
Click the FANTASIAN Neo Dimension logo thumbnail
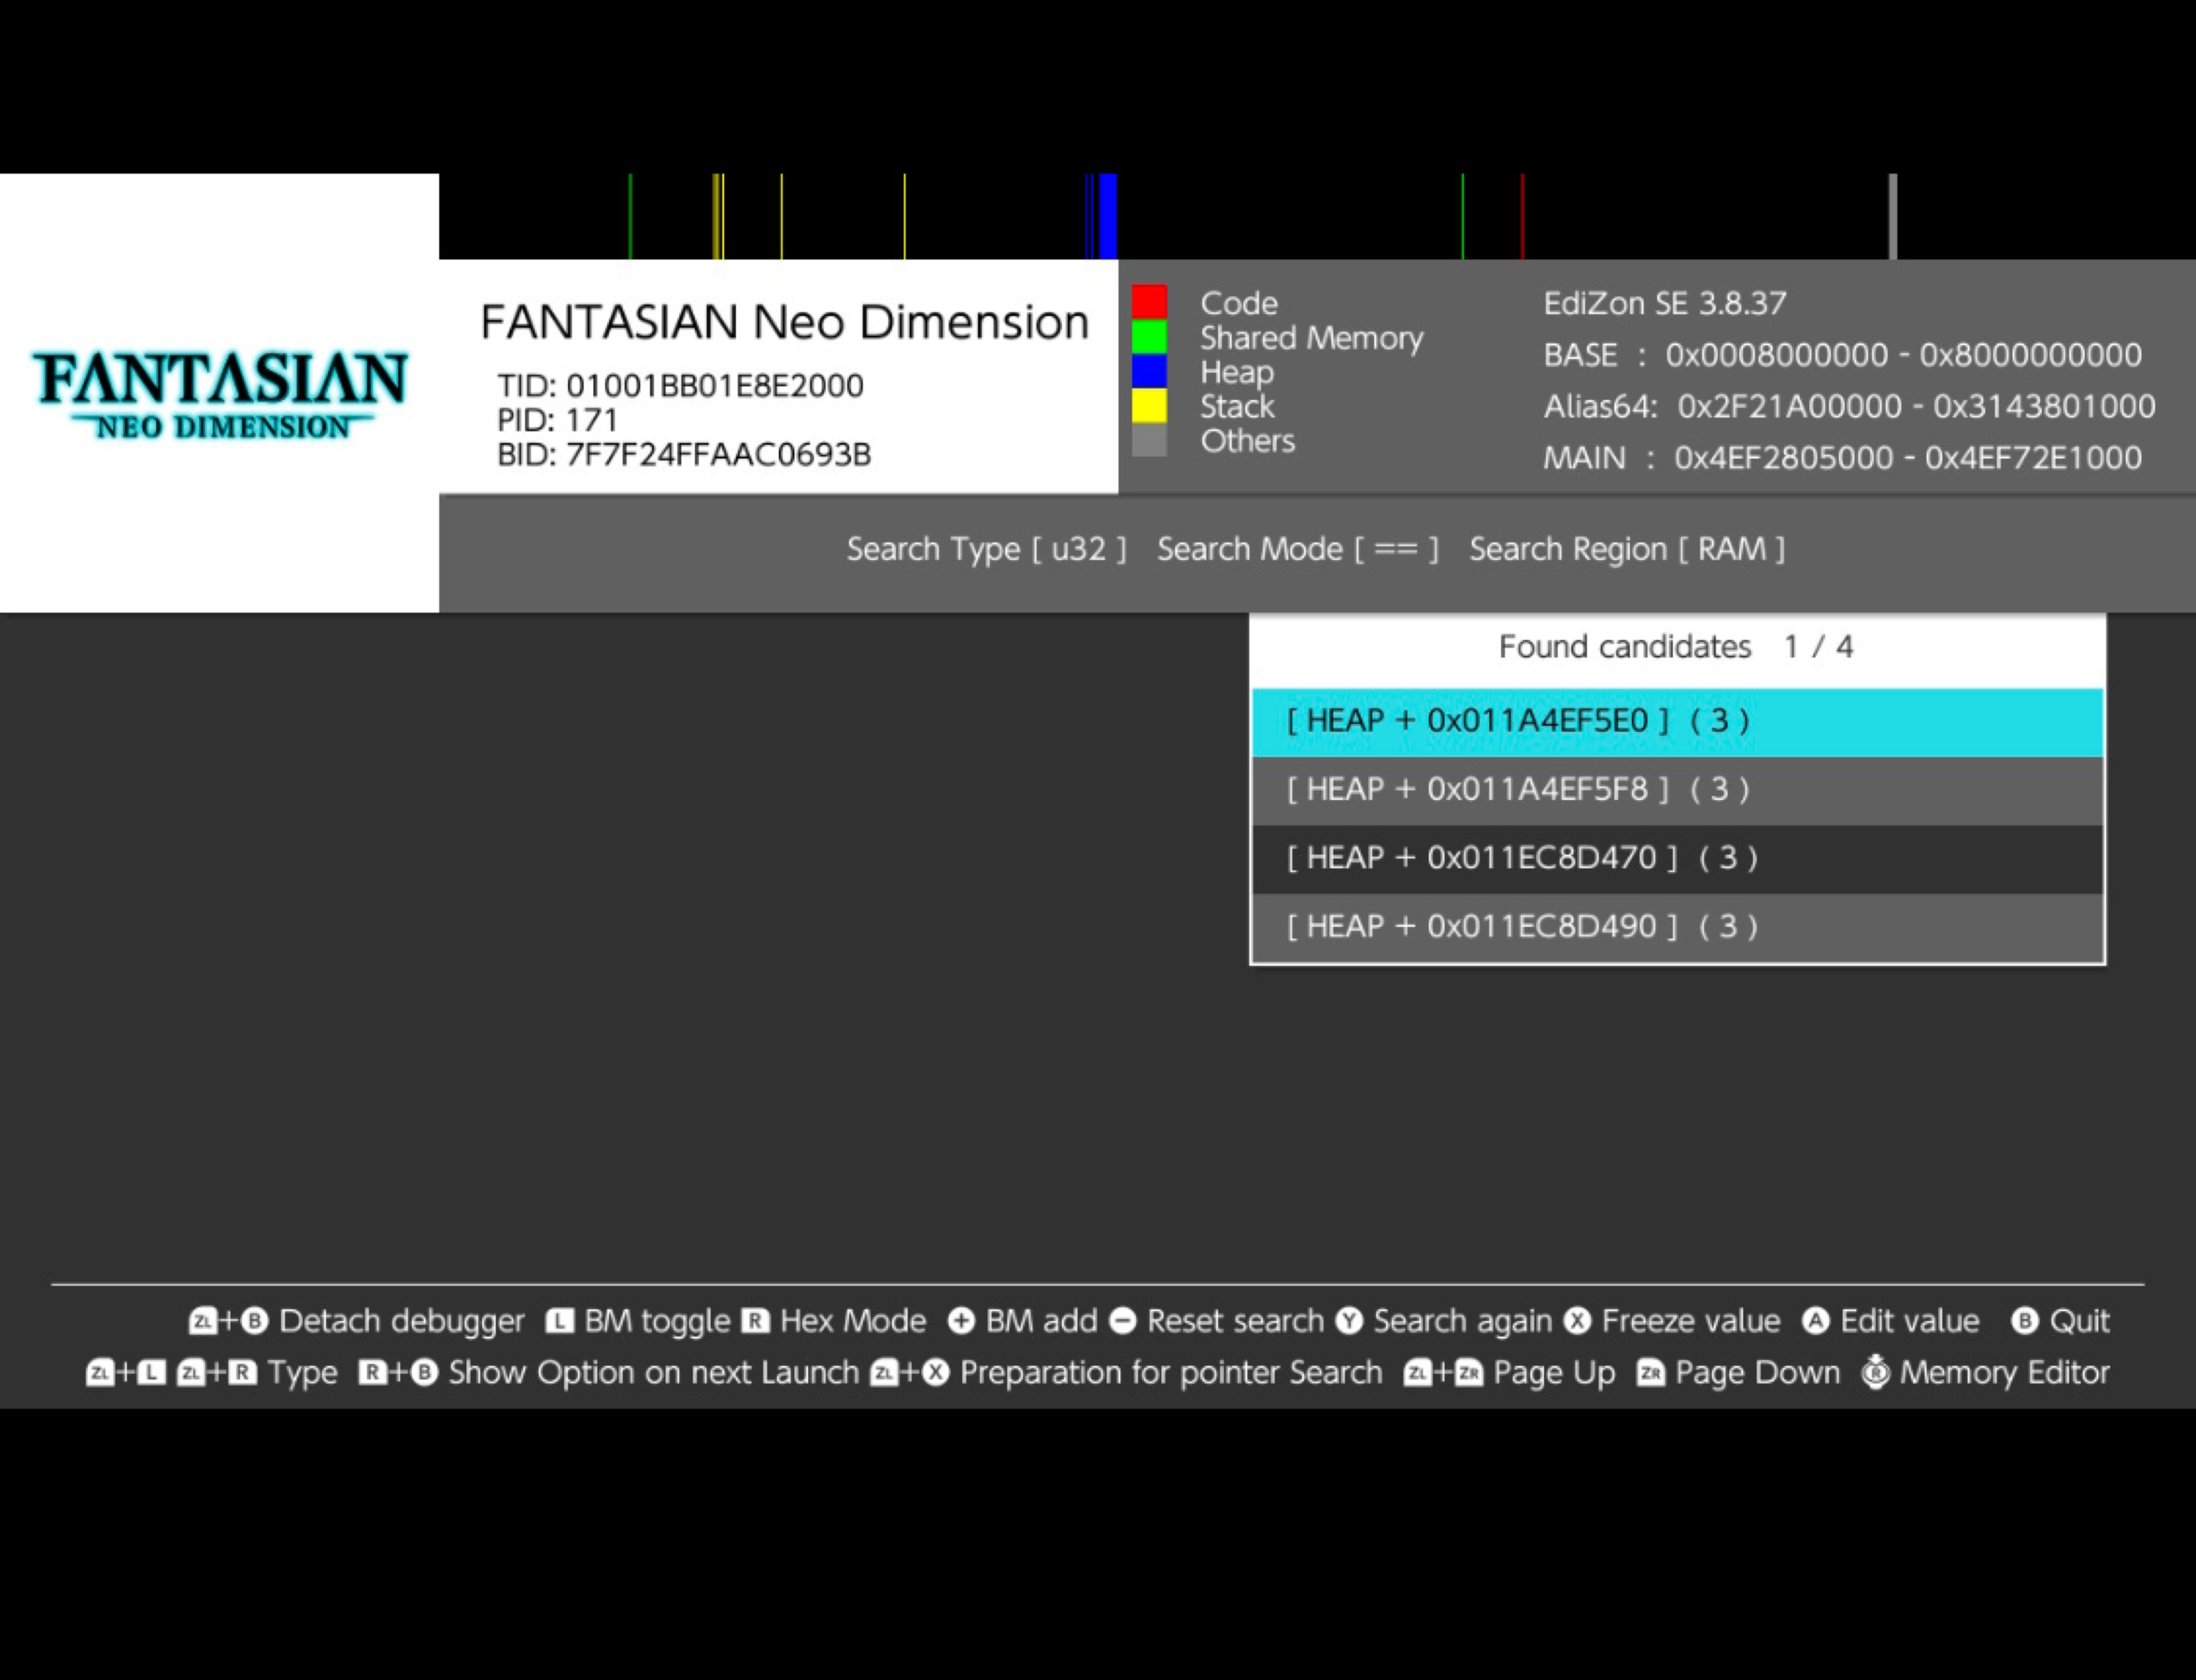coord(220,393)
